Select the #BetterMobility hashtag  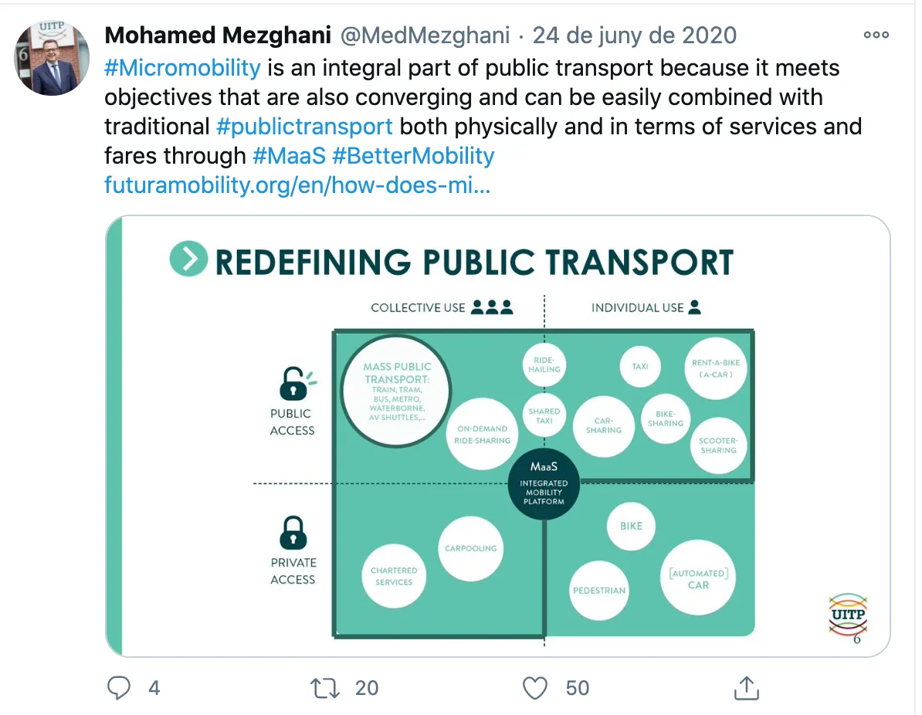pos(413,155)
